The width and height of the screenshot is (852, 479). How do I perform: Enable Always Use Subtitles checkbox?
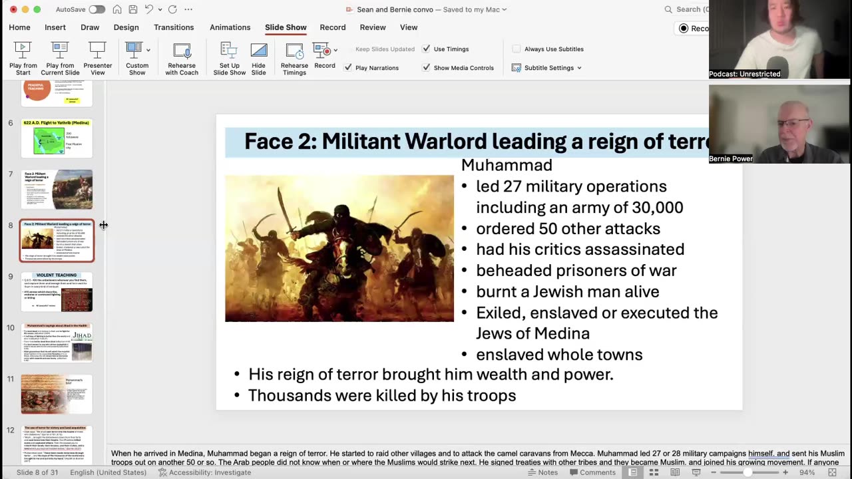pos(517,49)
